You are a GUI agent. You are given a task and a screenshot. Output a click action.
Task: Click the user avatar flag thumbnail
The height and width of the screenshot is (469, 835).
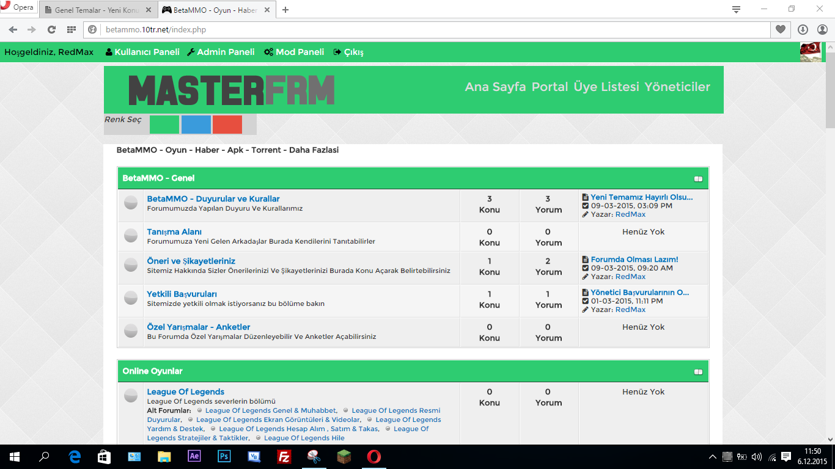point(811,52)
